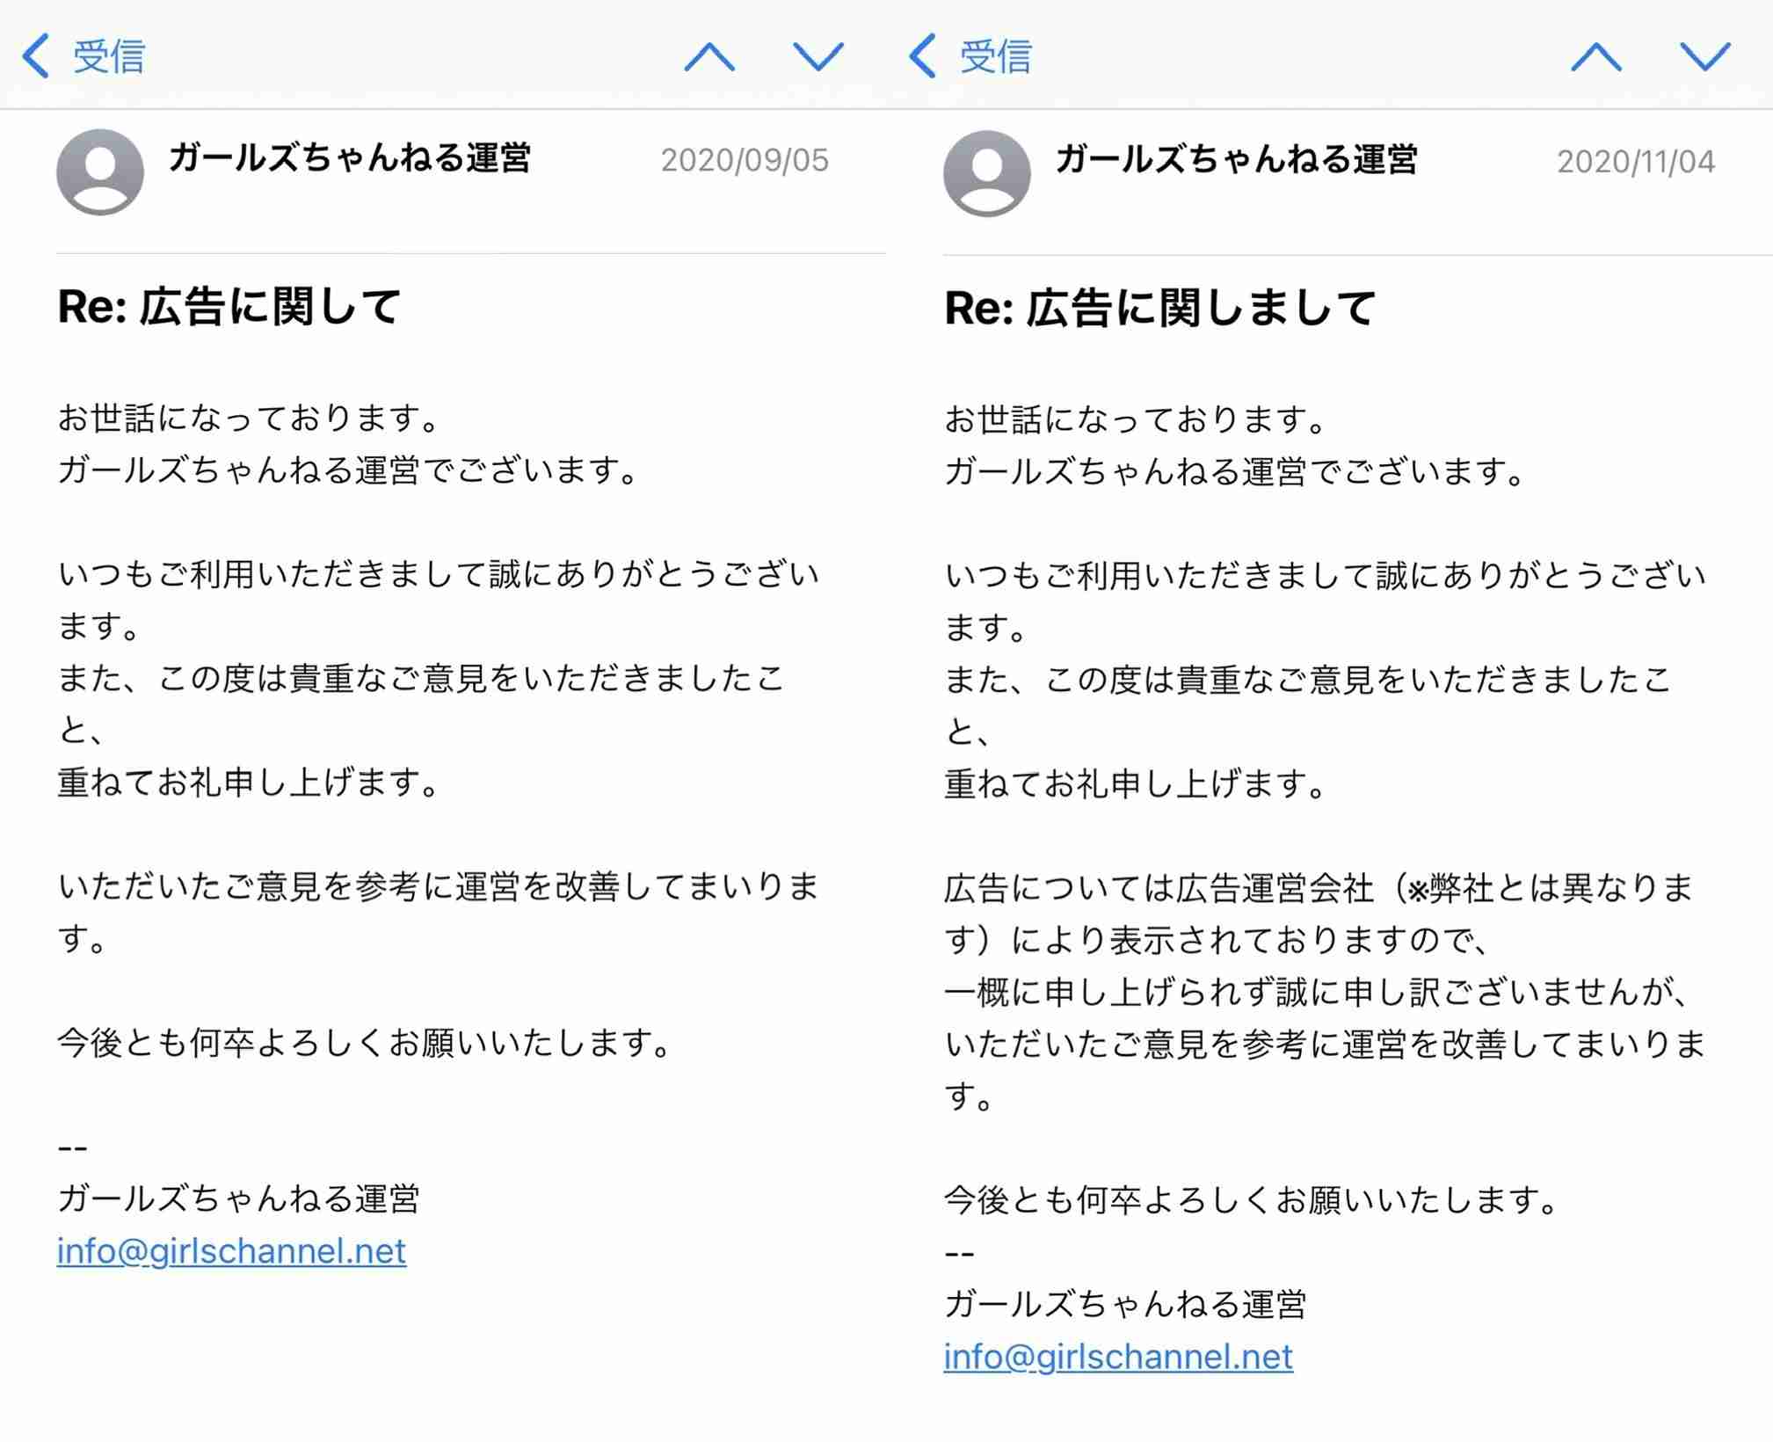The image size is (1773, 1442).
Task: Open sender avatar in 2020/09/05 email
Action: (x=100, y=172)
